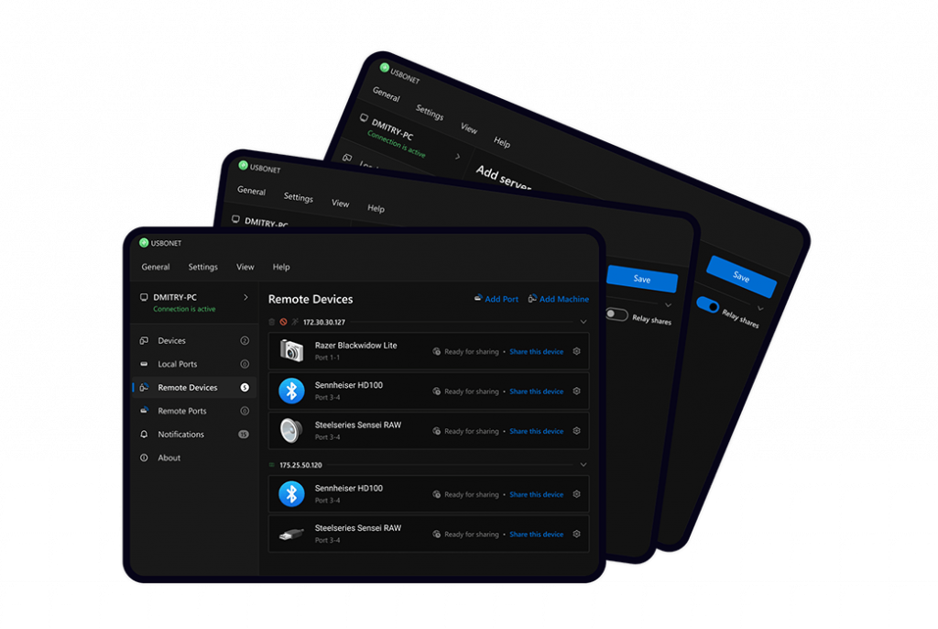This screenshot has width=938, height=629.
Task: Disable Relay shares toggle in the rearmost window
Action: (x=708, y=305)
